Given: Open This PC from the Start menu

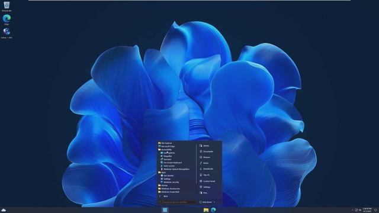Looking at the screenshot, I should pos(204,175).
